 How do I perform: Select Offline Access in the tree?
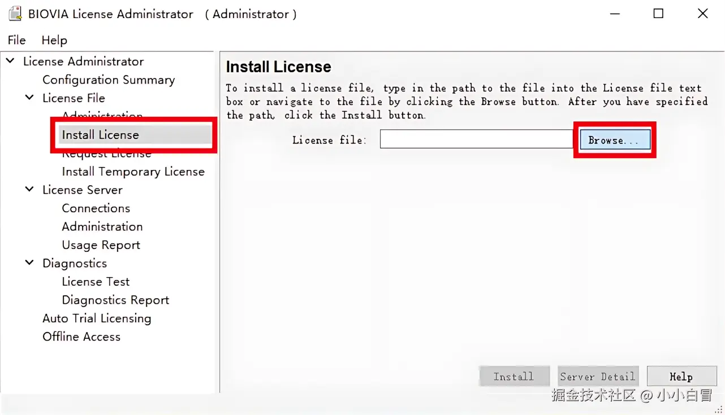[x=81, y=337]
